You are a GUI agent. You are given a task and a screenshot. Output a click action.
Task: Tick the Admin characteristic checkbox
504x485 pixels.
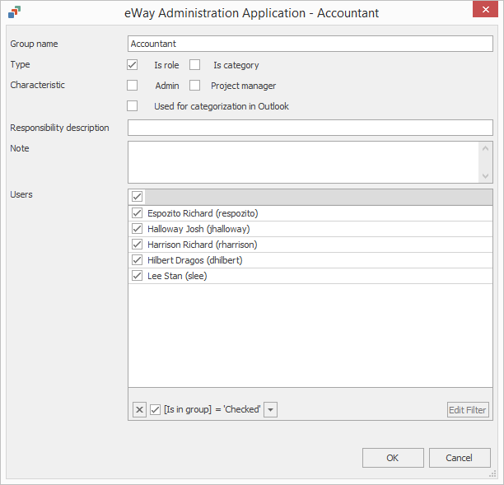pos(132,85)
